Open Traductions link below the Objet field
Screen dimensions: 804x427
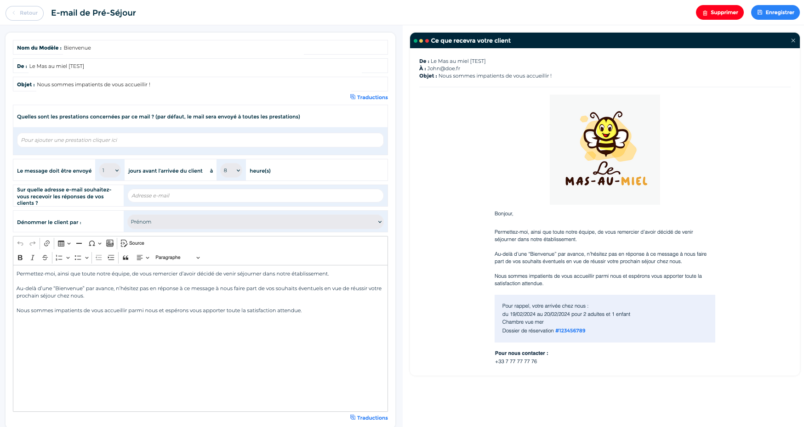[x=369, y=97]
